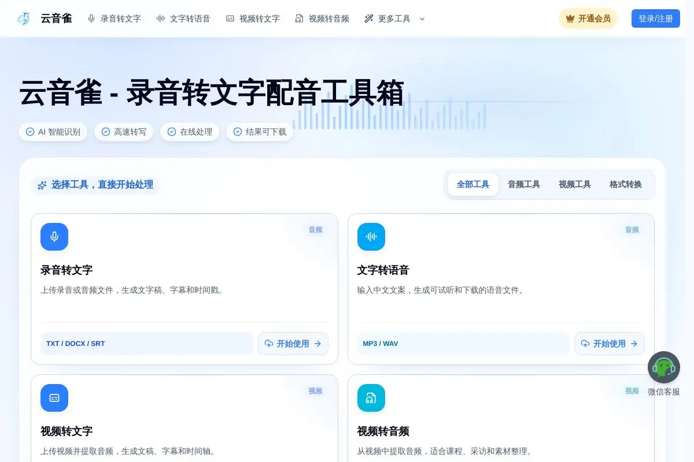Click the subtitle icon beside 视频转文字 nav

[x=230, y=18]
